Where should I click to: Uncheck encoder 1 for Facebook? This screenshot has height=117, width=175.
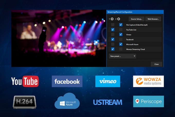coord(113,39)
